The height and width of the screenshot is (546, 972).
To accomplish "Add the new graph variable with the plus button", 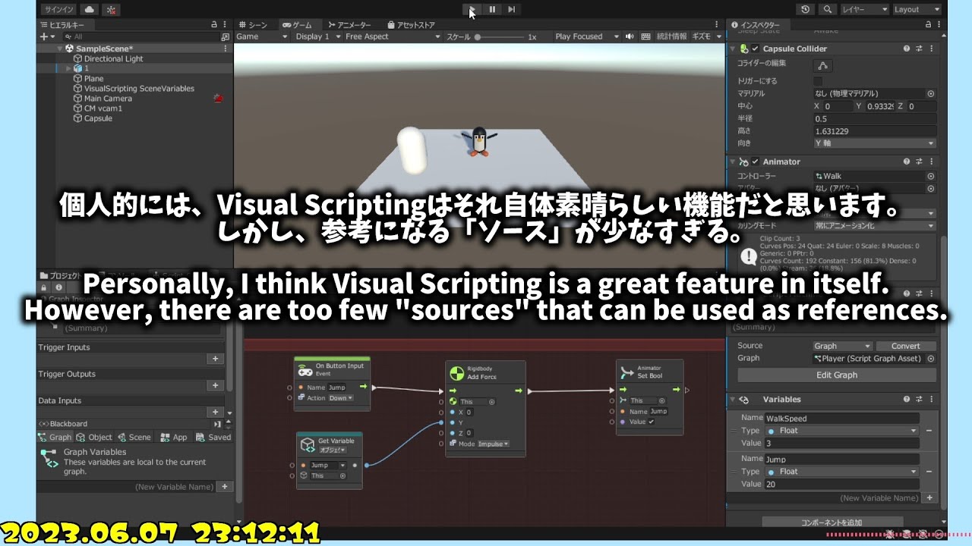I will (x=225, y=487).
